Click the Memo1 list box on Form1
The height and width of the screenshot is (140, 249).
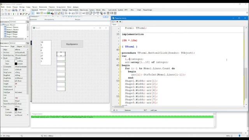click(x=46, y=53)
